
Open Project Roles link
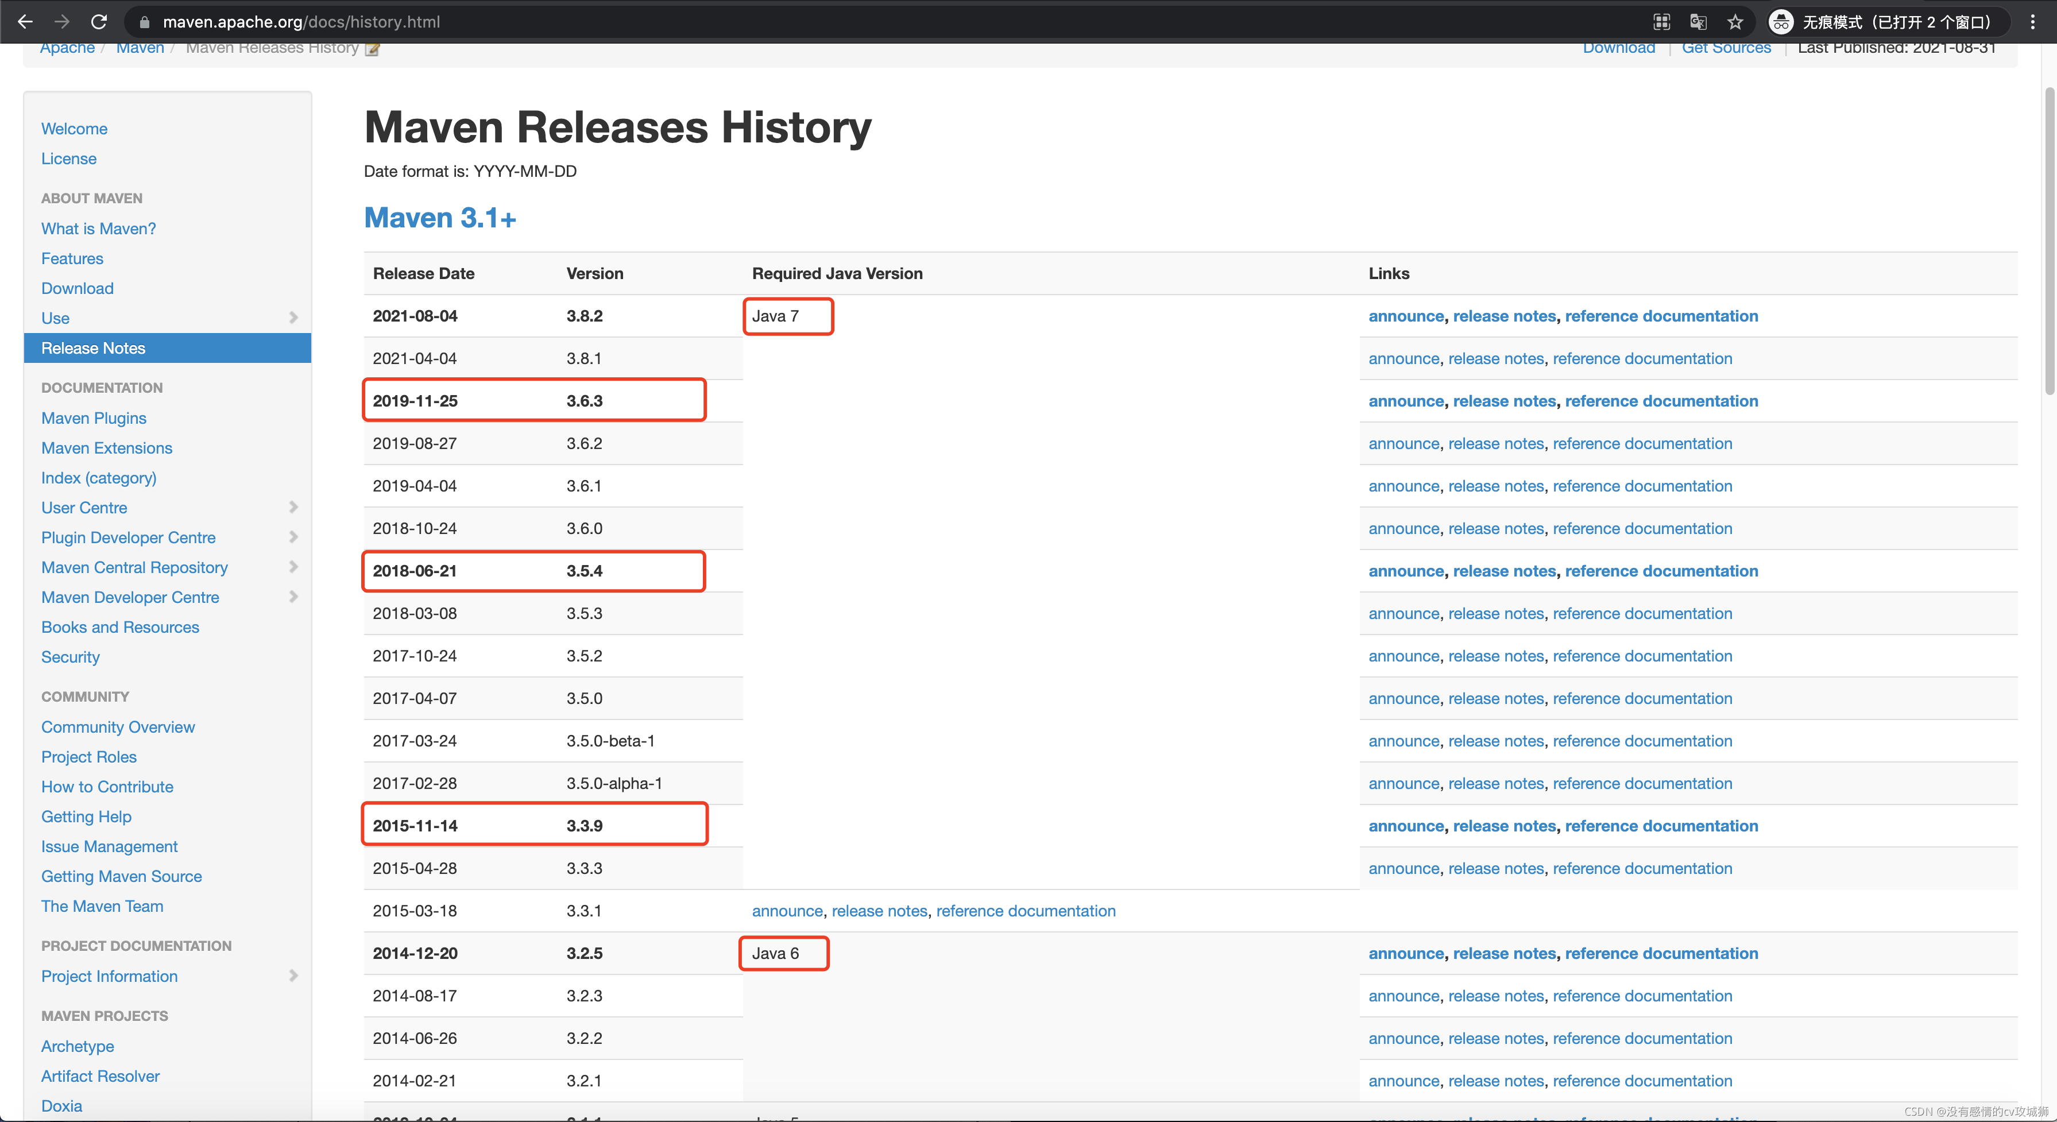tap(88, 756)
